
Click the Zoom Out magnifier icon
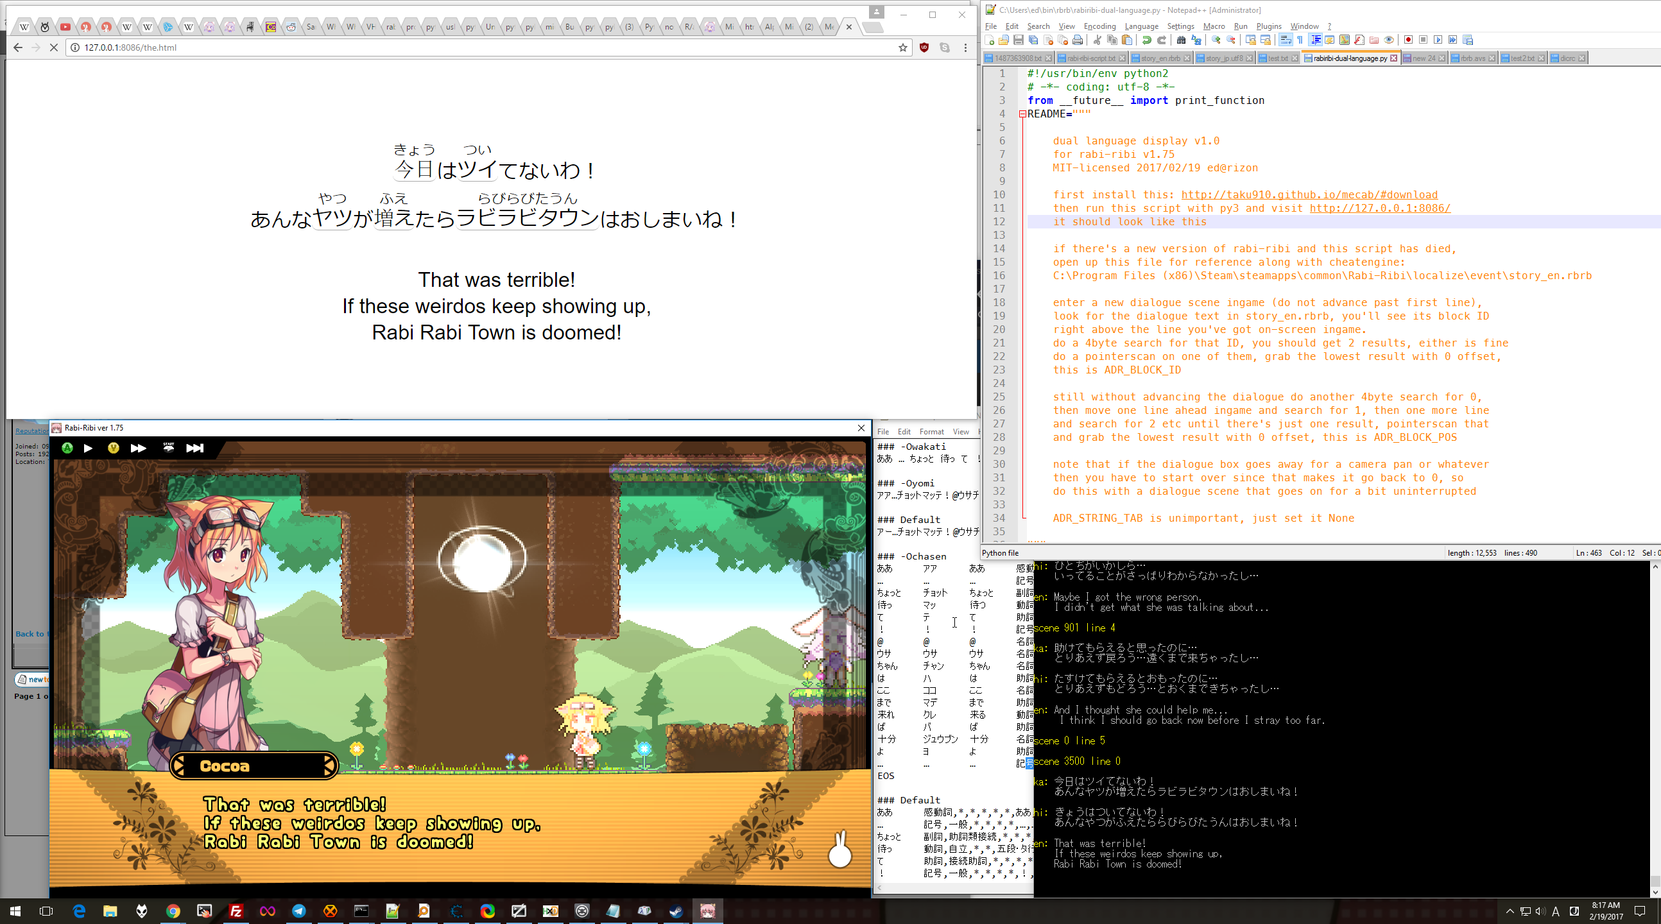1231,40
